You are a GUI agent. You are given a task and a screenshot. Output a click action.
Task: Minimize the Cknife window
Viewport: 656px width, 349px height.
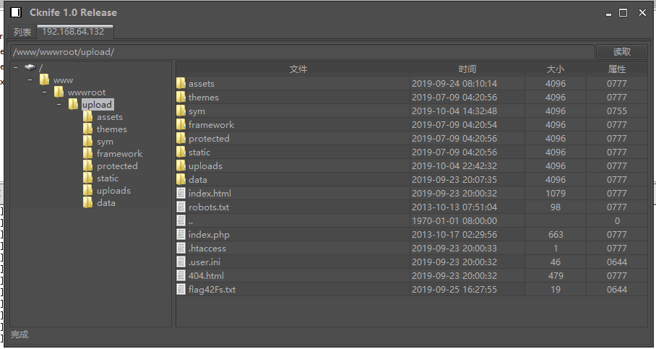[608, 14]
